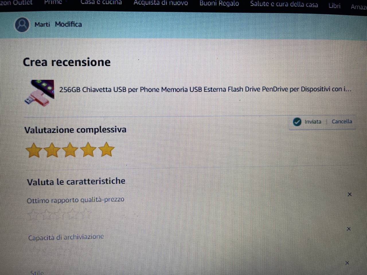Open the Prime navigation dropdown

54,2
